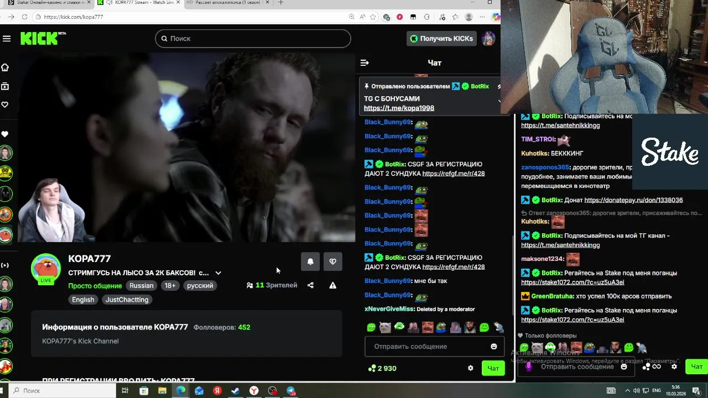Click the viewers count 11 Зрителей
The height and width of the screenshot is (398, 708).
[x=272, y=285]
